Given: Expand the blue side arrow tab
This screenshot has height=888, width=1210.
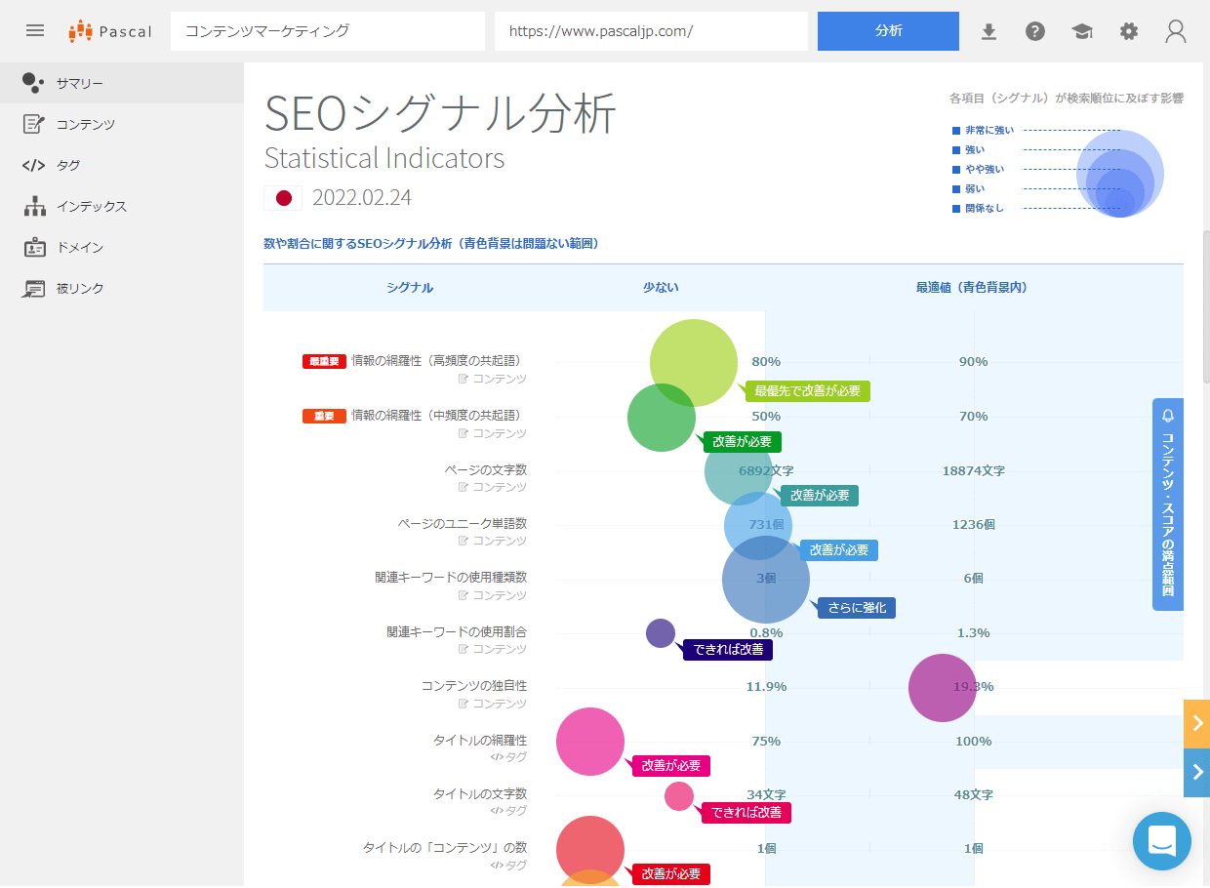Looking at the screenshot, I should click(x=1197, y=773).
